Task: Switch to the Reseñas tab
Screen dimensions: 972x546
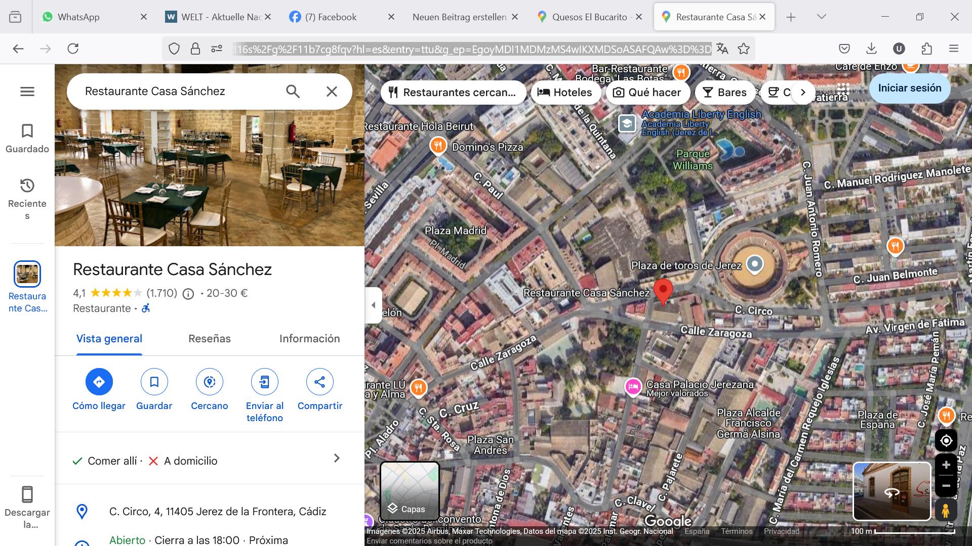Action: pyautogui.click(x=209, y=339)
